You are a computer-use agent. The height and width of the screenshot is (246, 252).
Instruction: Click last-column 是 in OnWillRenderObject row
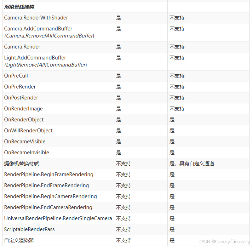[x=172, y=131]
